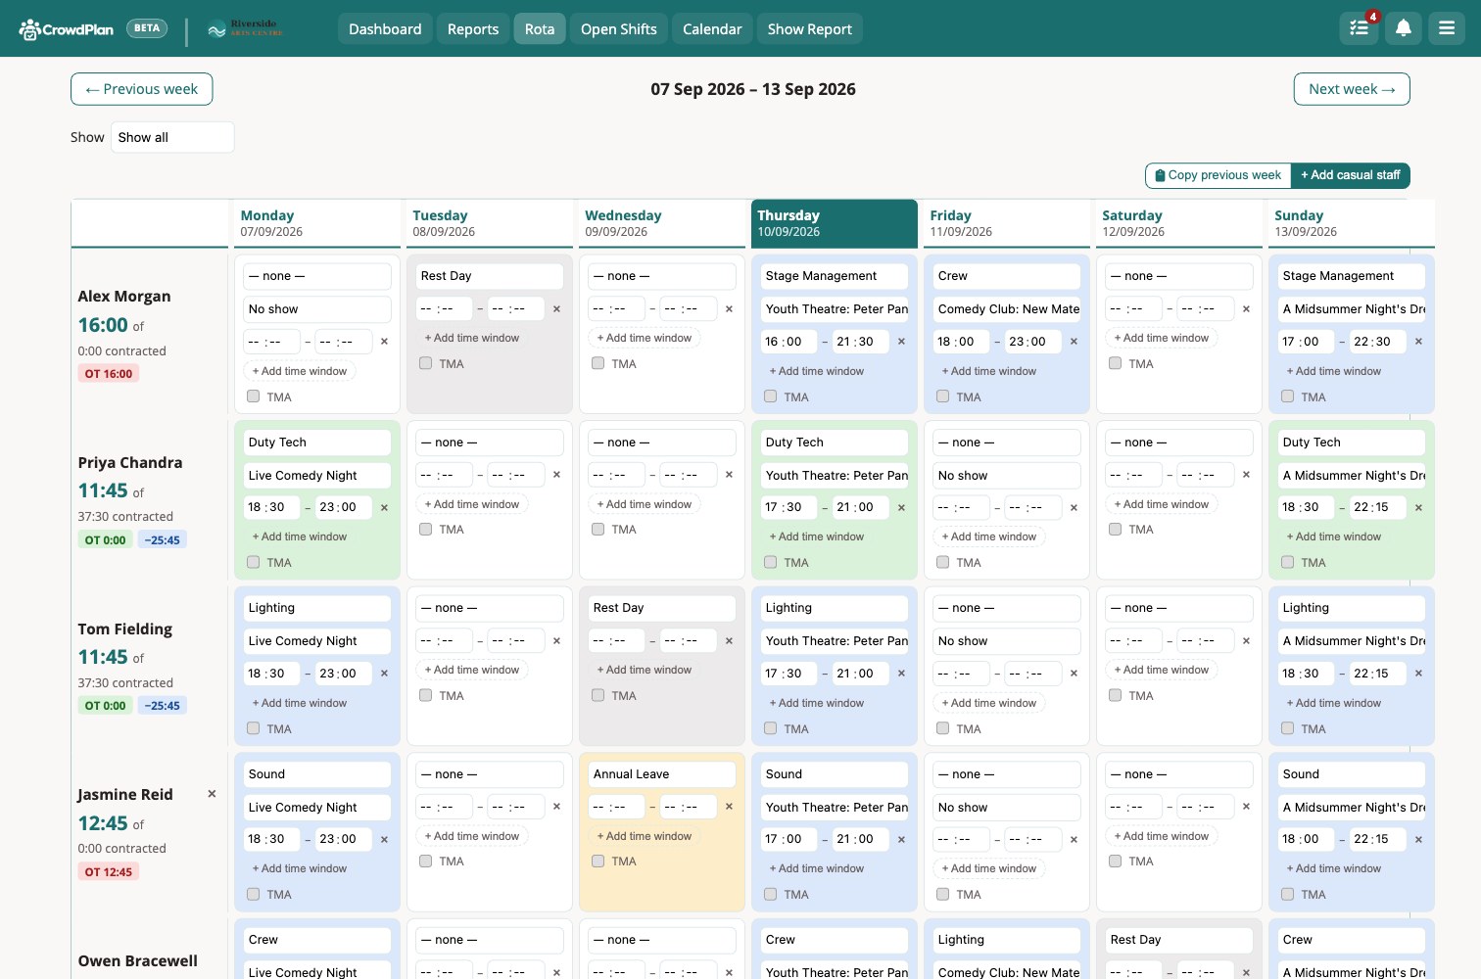Click the CrowdPlan logo

pyautogui.click(x=67, y=29)
